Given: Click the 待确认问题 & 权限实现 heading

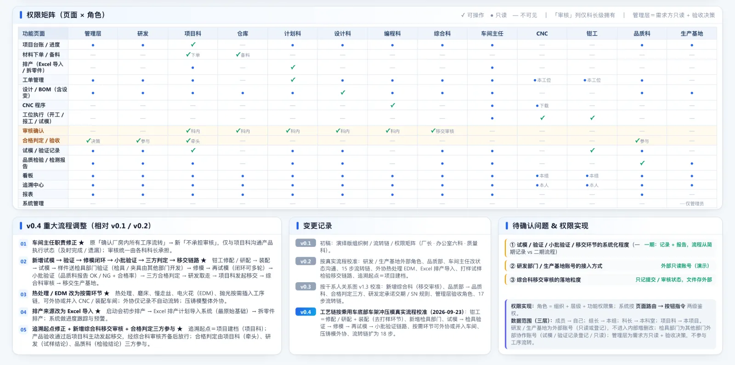Looking at the screenshot, I should 550,226.
